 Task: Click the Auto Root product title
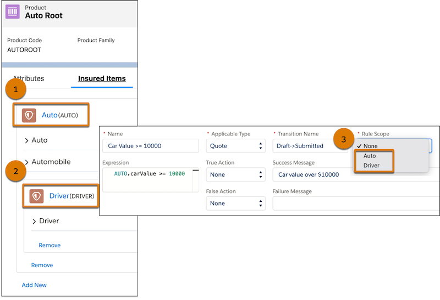tap(44, 16)
